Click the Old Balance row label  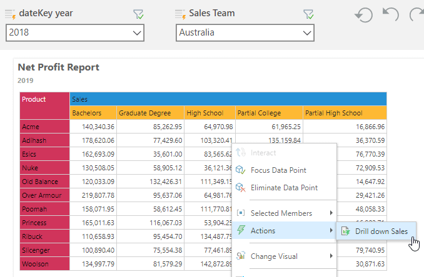[x=44, y=182]
